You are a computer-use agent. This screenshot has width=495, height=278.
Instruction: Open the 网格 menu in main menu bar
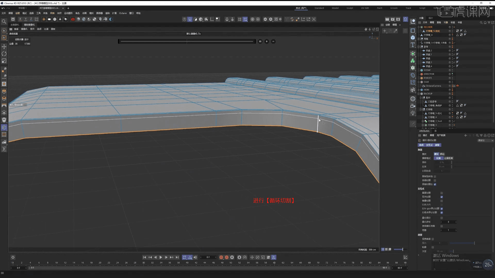pyautogui.click(x=52, y=13)
